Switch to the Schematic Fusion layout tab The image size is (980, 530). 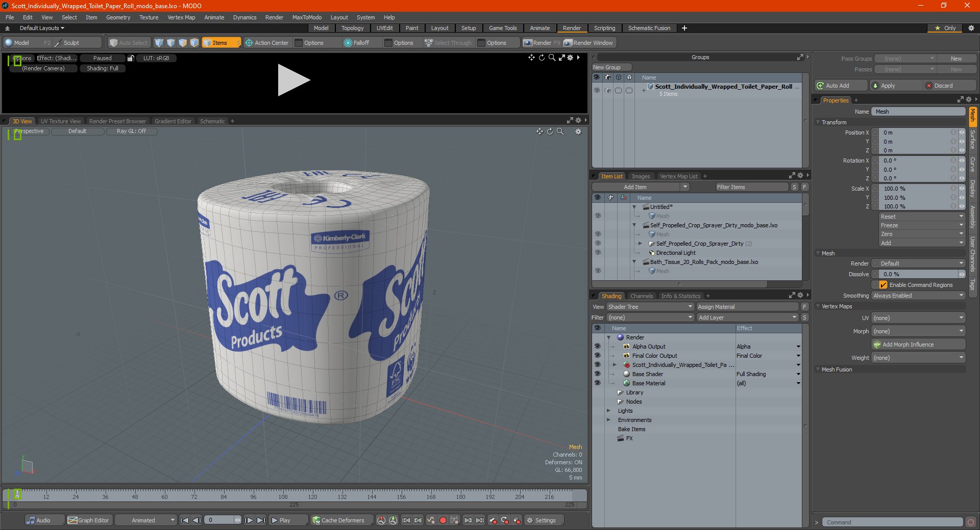649,28
